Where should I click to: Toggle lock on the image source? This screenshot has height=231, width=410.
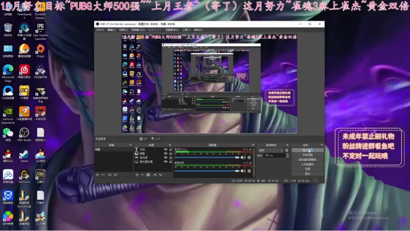pyautogui.click(x=171, y=153)
